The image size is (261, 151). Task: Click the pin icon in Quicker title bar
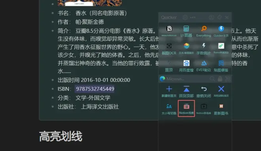coord(219,17)
